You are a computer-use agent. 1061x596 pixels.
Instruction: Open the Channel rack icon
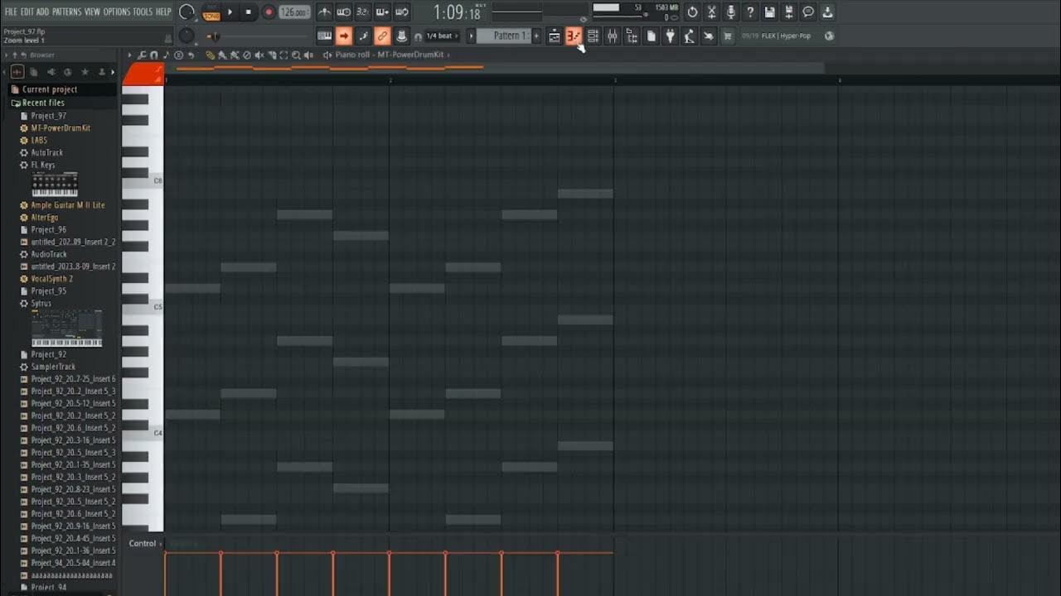pyautogui.click(x=593, y=36)
